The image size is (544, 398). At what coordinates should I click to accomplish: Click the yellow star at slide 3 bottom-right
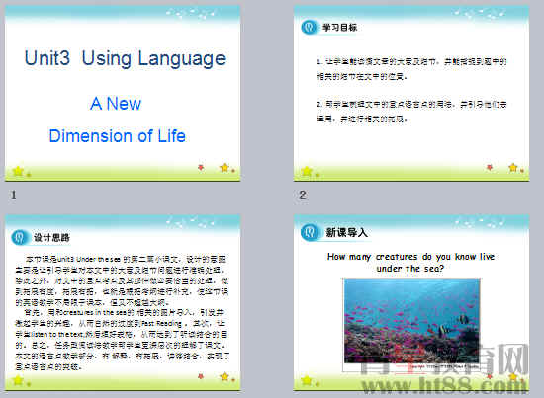(x=225, y=376)
